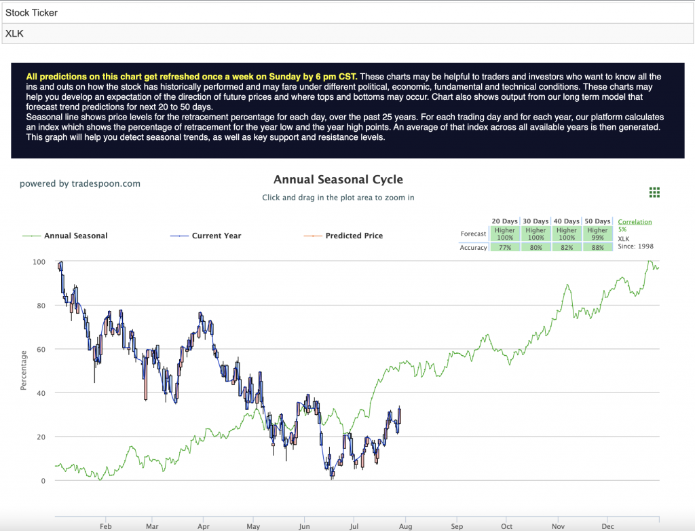Toggle the Current Year legend series
695x531 pixels.
click(x=206, y=236)
